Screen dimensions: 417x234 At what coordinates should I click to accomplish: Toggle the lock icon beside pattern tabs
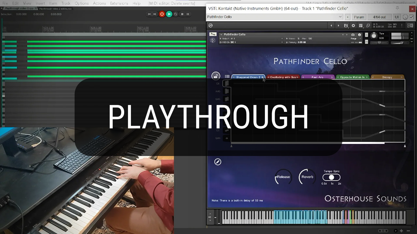pyautogui.click(x=215, y=76)
